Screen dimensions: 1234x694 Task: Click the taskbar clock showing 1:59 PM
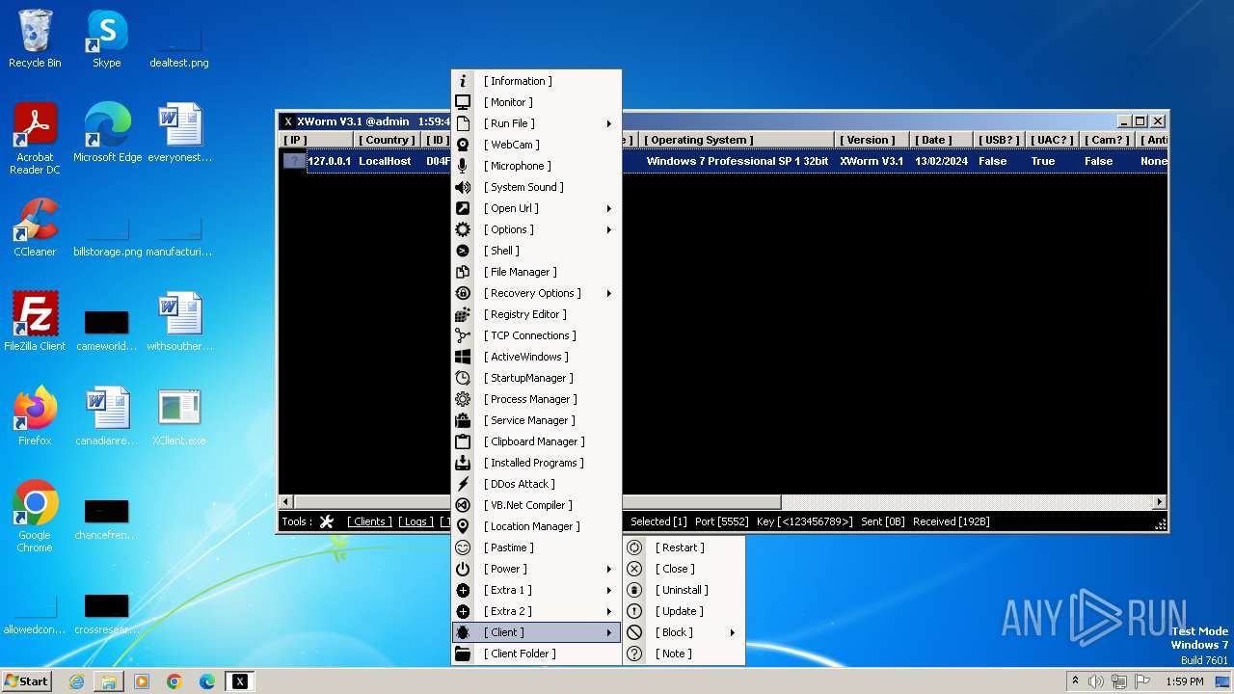click(1185, 681)
